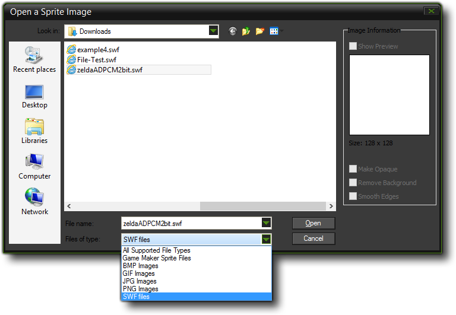This screenshot has height=315, width=456.
Task: Open Libraries from the sidebar
Action: click(34, 131)
